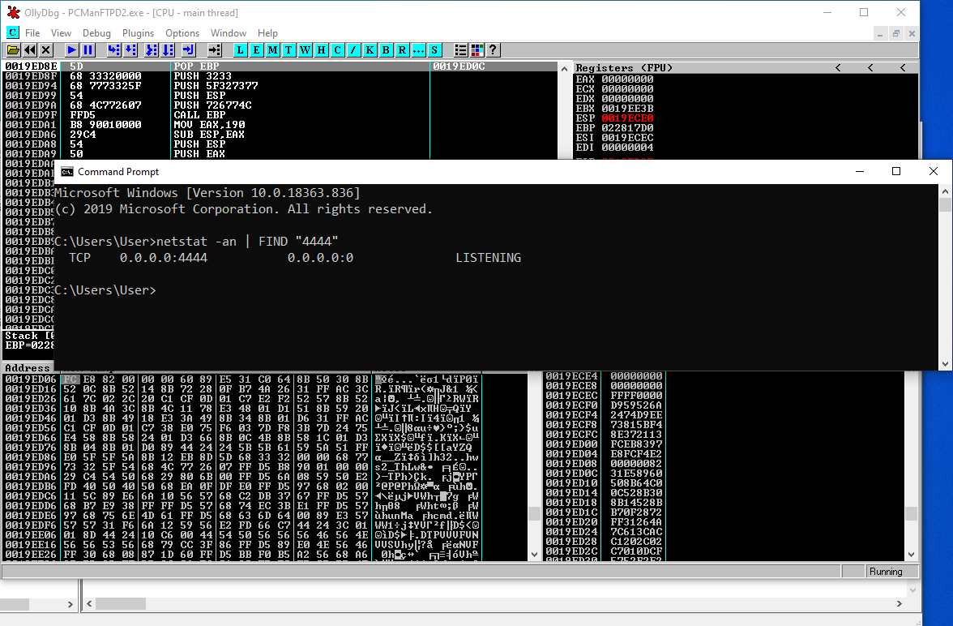Show Breakpoints window via B button
Image resolution: width=953 pixels, height=626 pixels.
pos(386,50)
